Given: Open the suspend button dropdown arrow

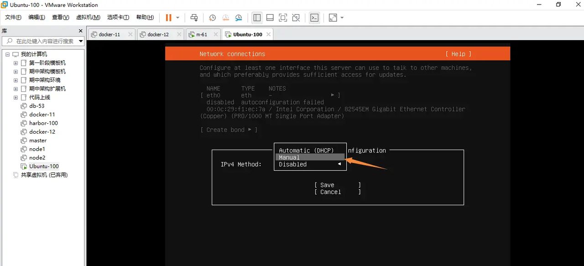Looking at the screenshot, I should point(177,17).
